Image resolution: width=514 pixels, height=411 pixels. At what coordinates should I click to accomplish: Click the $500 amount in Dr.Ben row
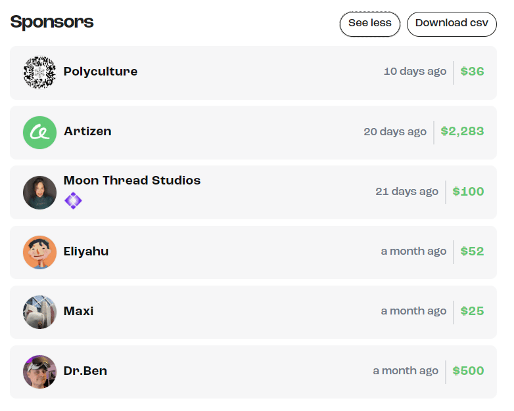(x=468, y=371)
